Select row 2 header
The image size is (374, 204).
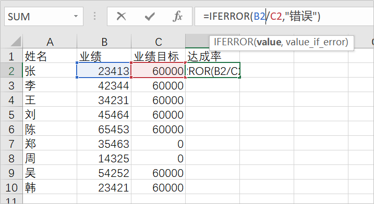click(x=11, y=71)
